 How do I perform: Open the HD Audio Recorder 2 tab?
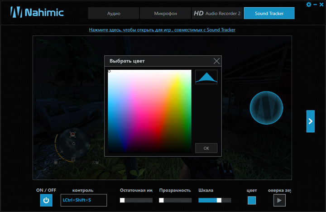click(217, 13)
